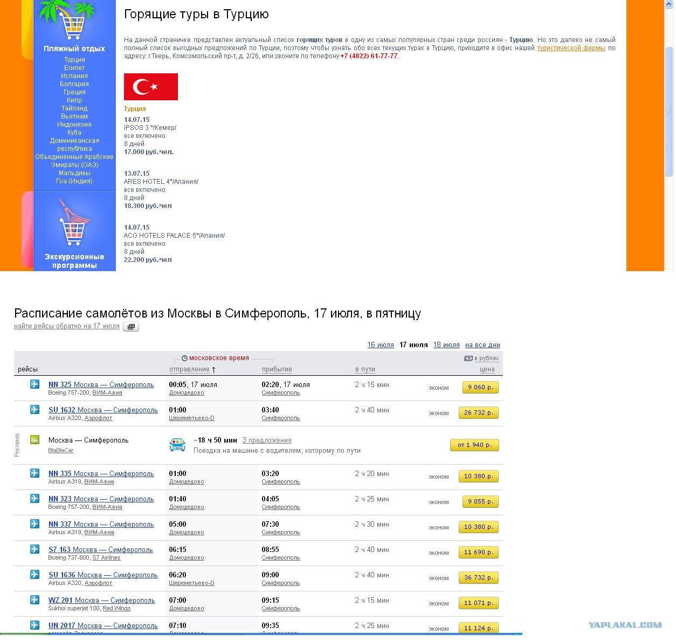
Task: Click the 'Экскурсионные программы' sidebar heading
Action: pyautogui.click(x=74, y=261)
